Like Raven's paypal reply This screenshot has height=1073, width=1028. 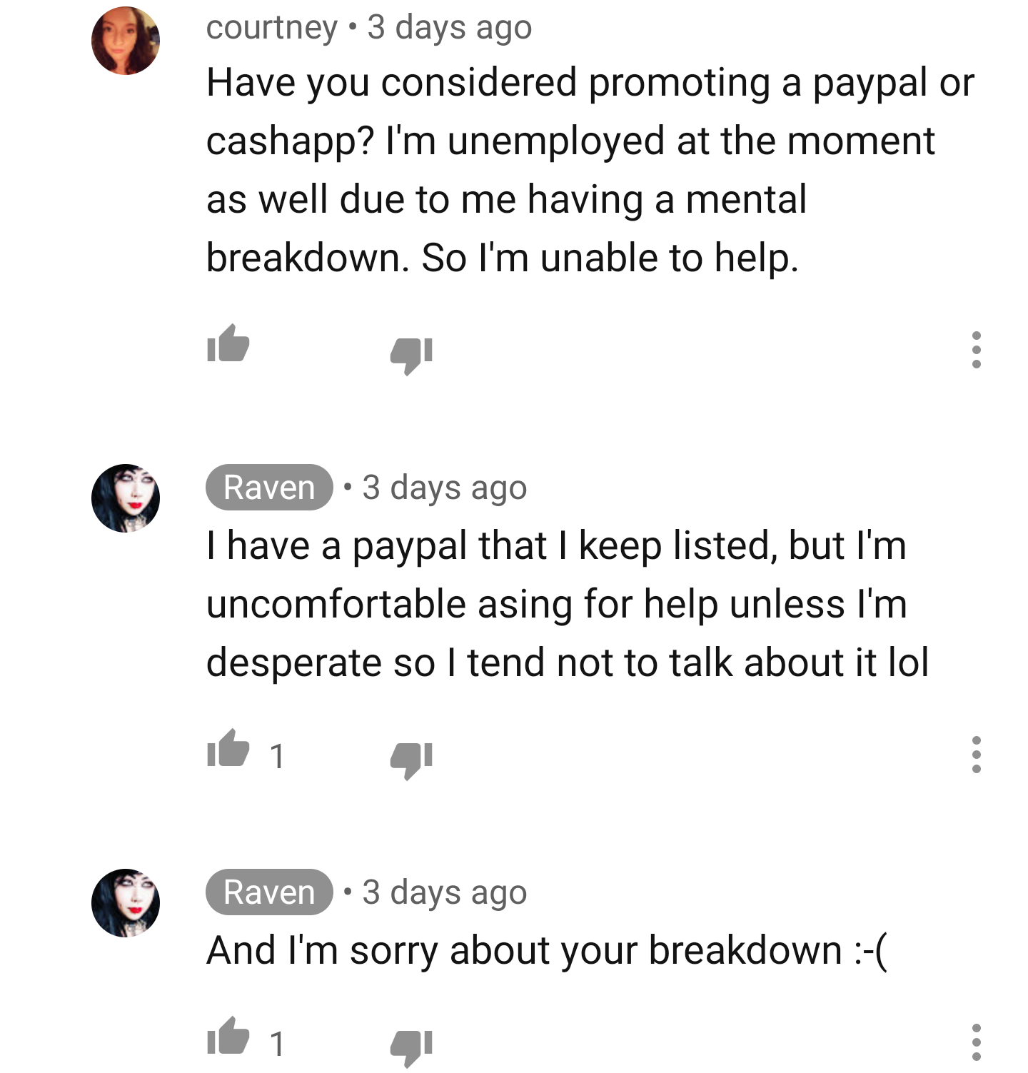click(x=228, y=748)
